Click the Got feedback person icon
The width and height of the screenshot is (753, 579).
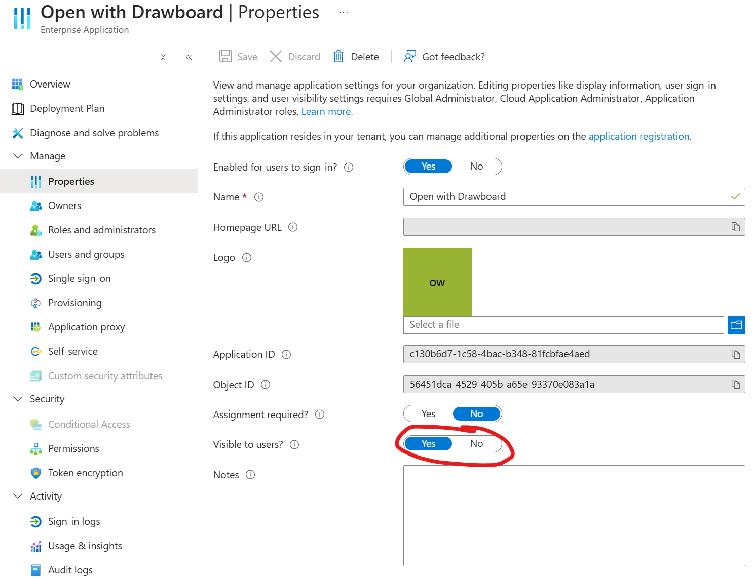click(x=409, y=56)
